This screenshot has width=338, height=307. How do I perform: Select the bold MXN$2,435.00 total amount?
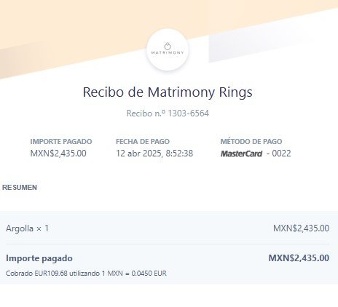[299, 258]
